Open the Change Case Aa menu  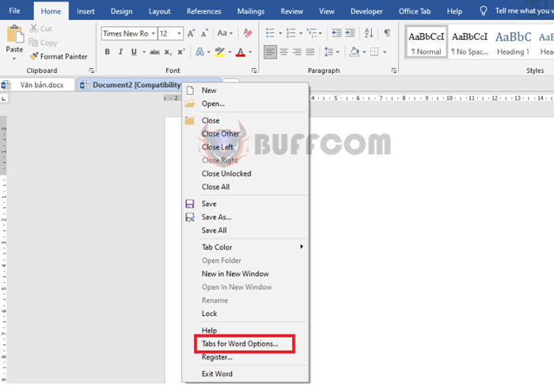(225, 33)
